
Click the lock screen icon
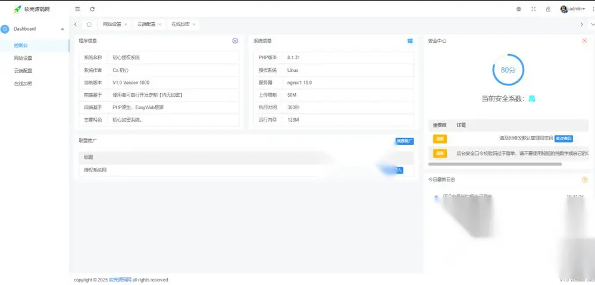[548, 9]
